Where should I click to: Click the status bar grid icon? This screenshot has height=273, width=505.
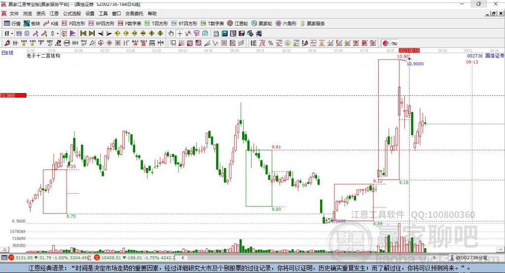(x=4, y=258)
